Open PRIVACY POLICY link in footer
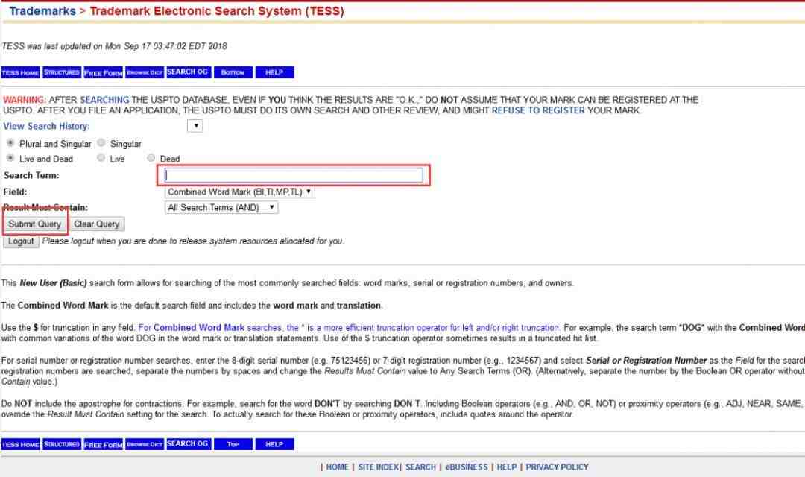 pos(557,467)
